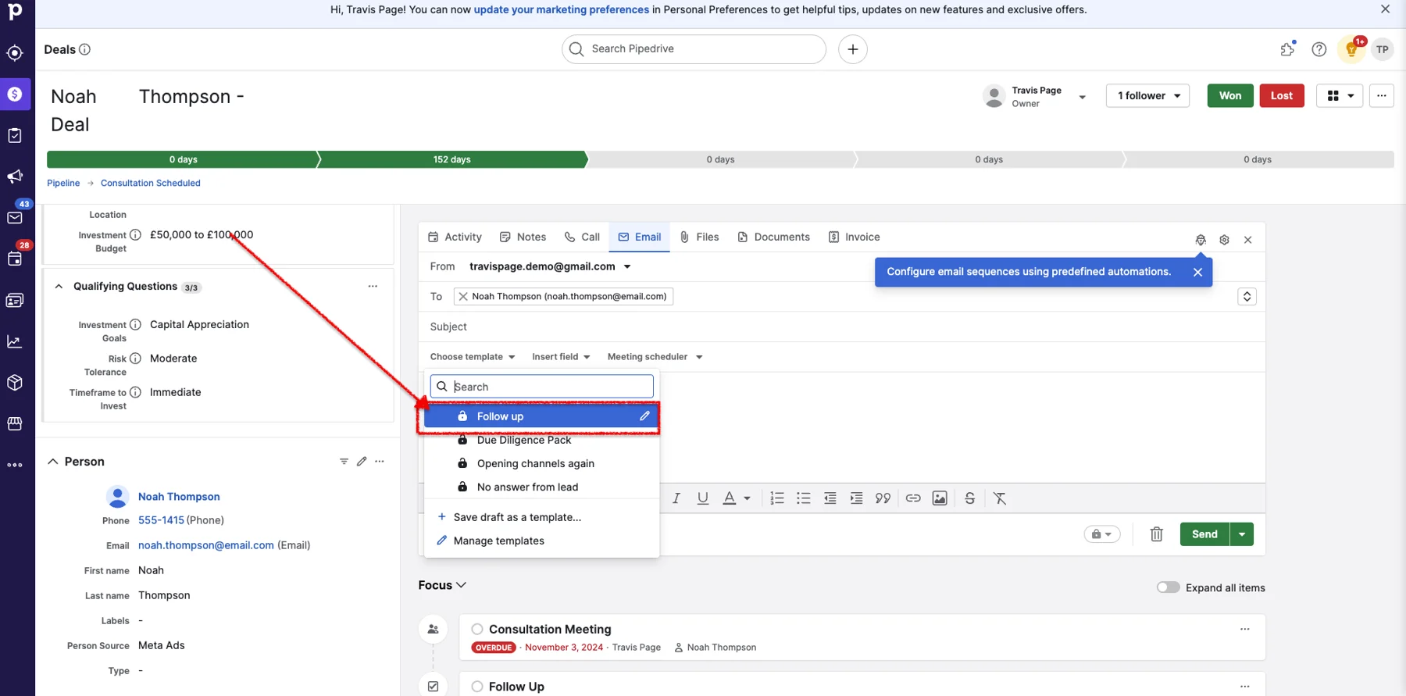The image size is (1406, 696).
Task: Mark Follow Up activity as done
Action: point(477,687)
